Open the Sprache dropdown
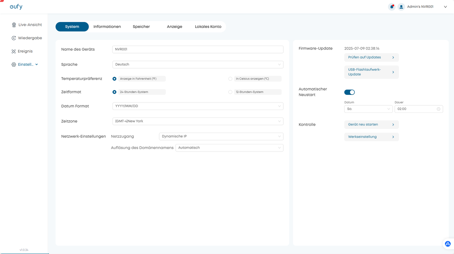Image resolution: width=454 pixels, height=254 pixels. pyautogui.click(x=198, y=64)
